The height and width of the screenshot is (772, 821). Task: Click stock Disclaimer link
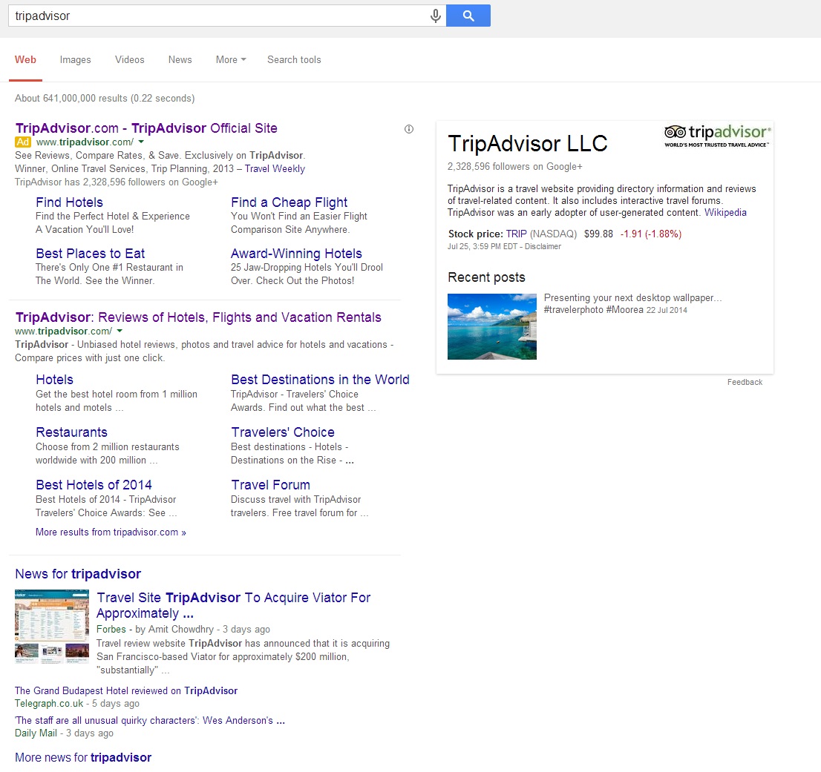point(543,247)
